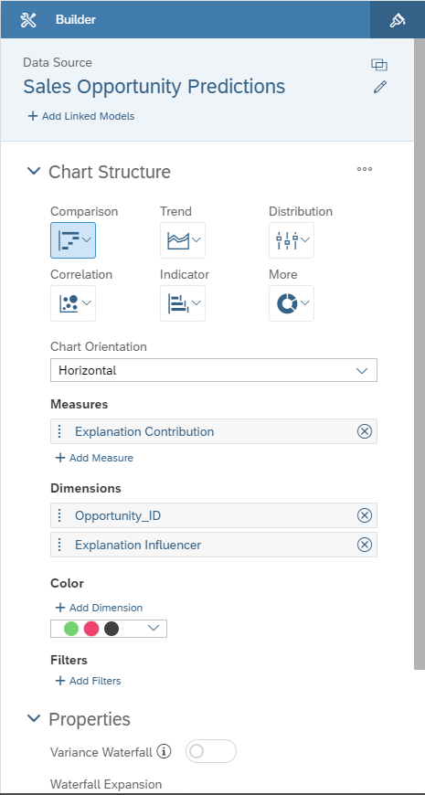Click Add Linked Models link

pyautogui.click(x=81, y=116)
